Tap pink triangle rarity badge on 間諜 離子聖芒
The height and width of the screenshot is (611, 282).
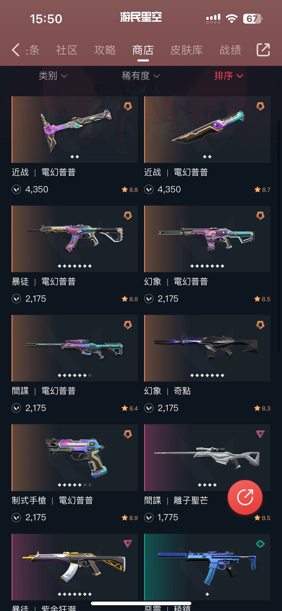(260, 434)
